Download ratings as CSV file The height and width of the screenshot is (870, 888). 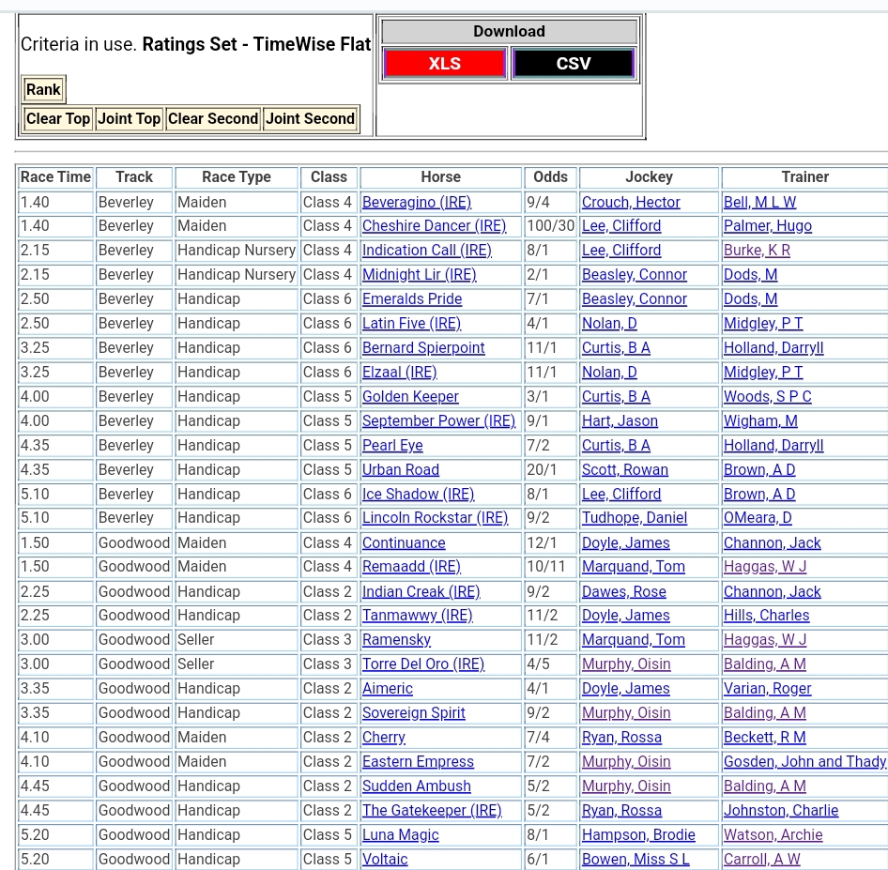(x=573, y=64)
